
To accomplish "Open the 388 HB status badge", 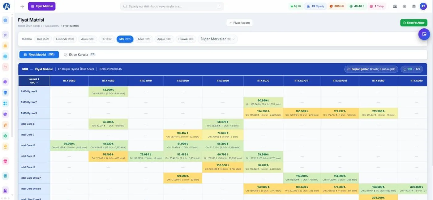I will point(337,6).
